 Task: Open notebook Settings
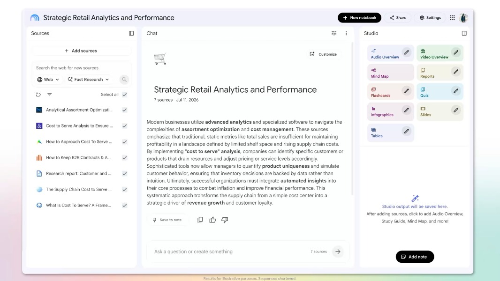click(430, 18)
